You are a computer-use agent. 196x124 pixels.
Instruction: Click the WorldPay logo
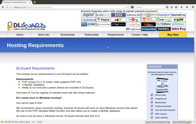click(179, 15)
